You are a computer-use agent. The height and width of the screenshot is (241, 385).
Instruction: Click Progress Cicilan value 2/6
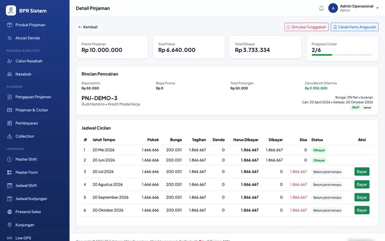point(316,50)
